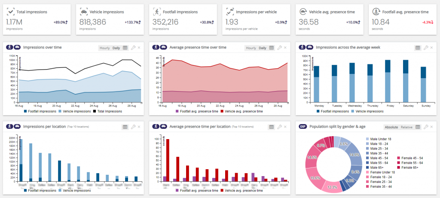Open table view in Impressions across average week
440x198 pixels.
pos(417,48)
